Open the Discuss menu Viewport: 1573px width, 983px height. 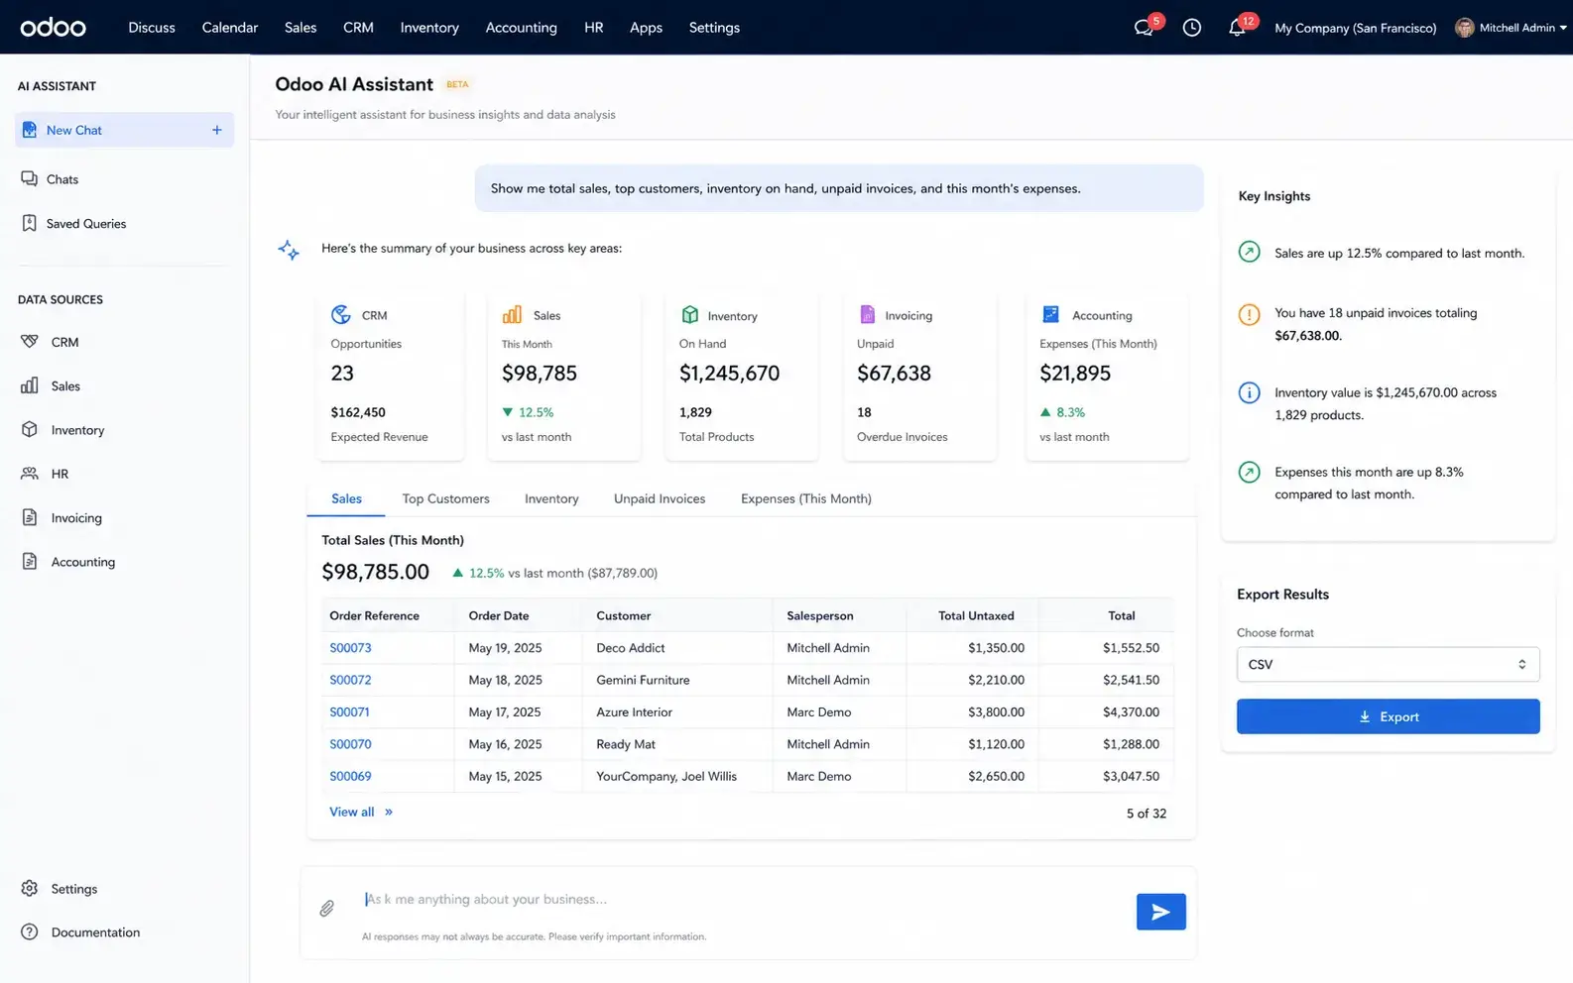pyautogui.click(x=152, y=28)
